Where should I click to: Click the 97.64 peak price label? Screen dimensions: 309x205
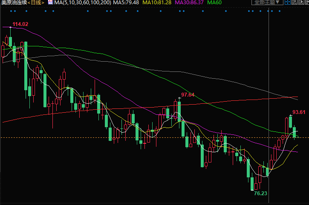coord(188,94)
